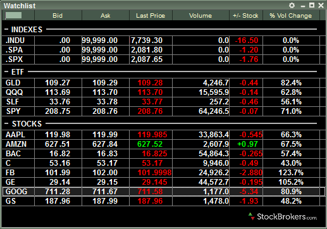Viewport: 327px width, 229px height.
Task: Select the AMZN symbol
Action: [x=16, y=144]
